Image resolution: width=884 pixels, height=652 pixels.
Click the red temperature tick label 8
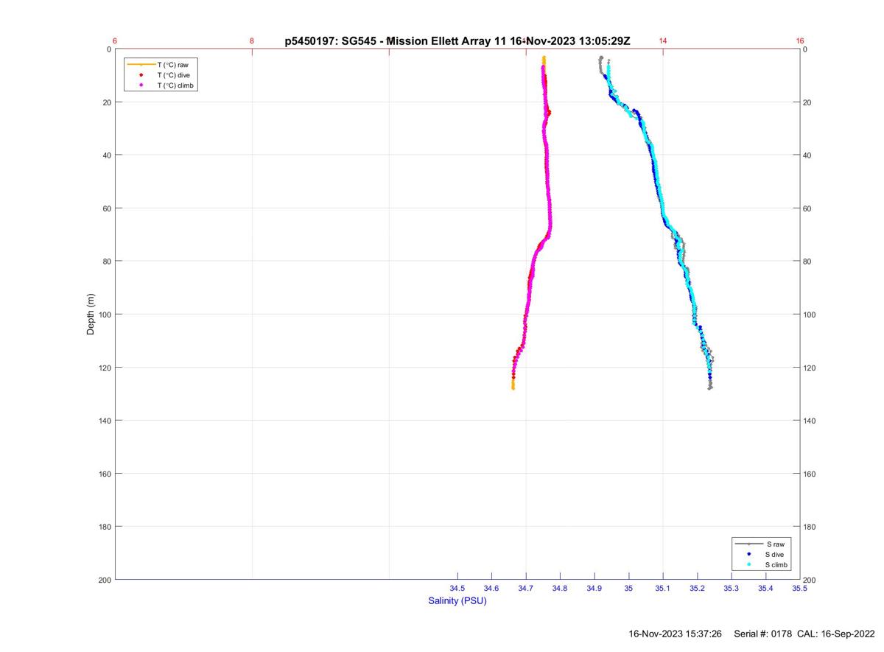click(x=252, y=41)
